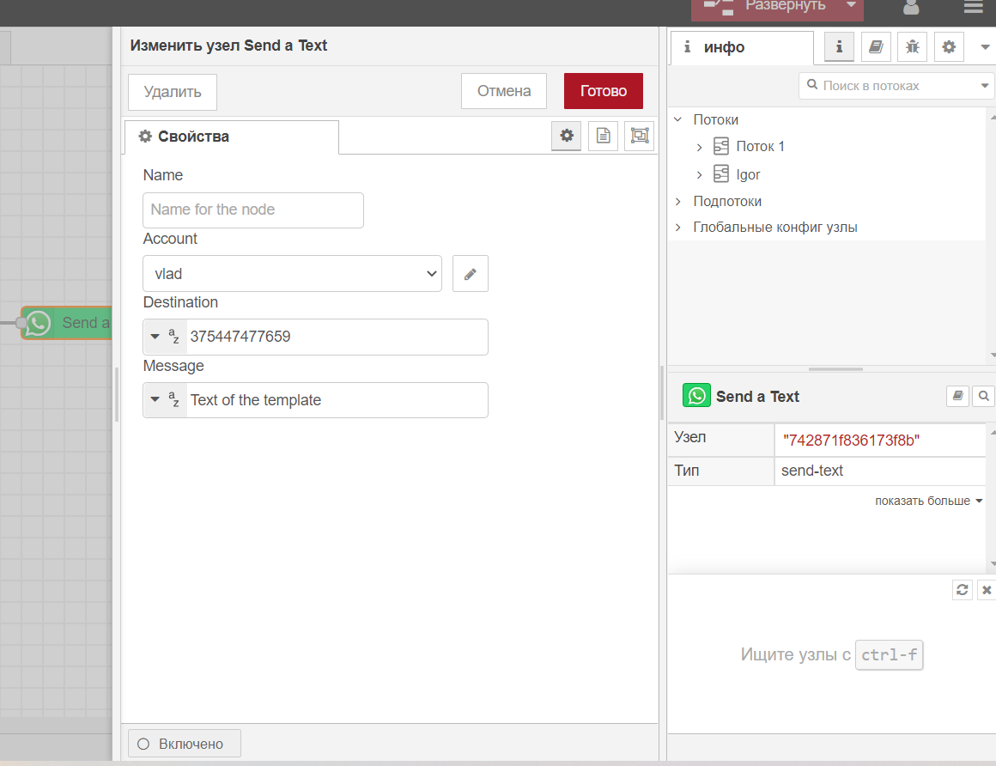Open the Destination field type selector arrow

[x=155, y=337]
